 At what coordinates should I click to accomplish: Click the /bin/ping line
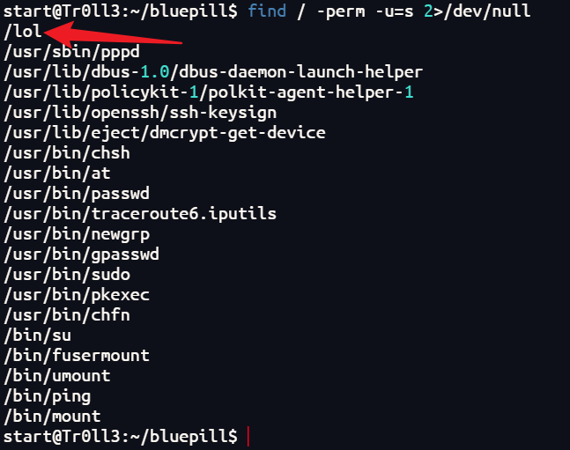click(x=48, y=396)
